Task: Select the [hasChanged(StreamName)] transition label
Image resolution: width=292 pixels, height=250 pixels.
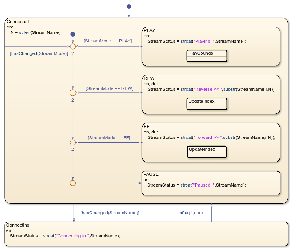Action: (x=110, y=213)
